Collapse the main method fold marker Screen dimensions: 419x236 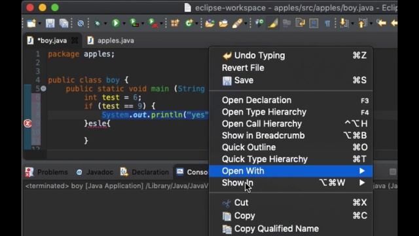pyautogui.click(x=44, y=88)
